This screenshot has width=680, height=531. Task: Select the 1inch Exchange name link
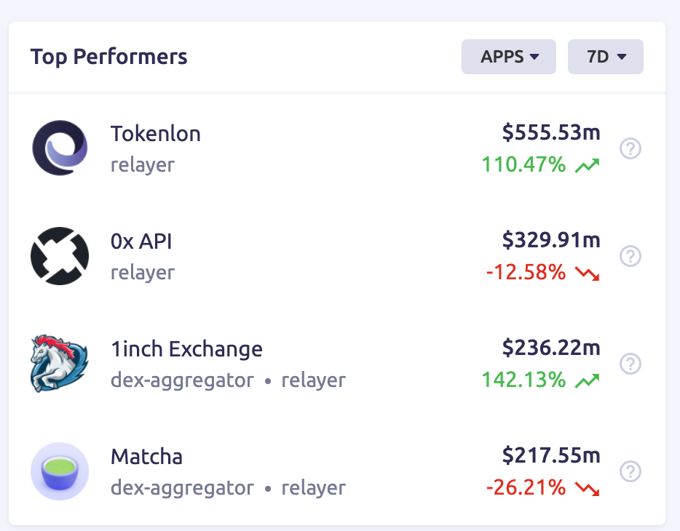point(186,349)
